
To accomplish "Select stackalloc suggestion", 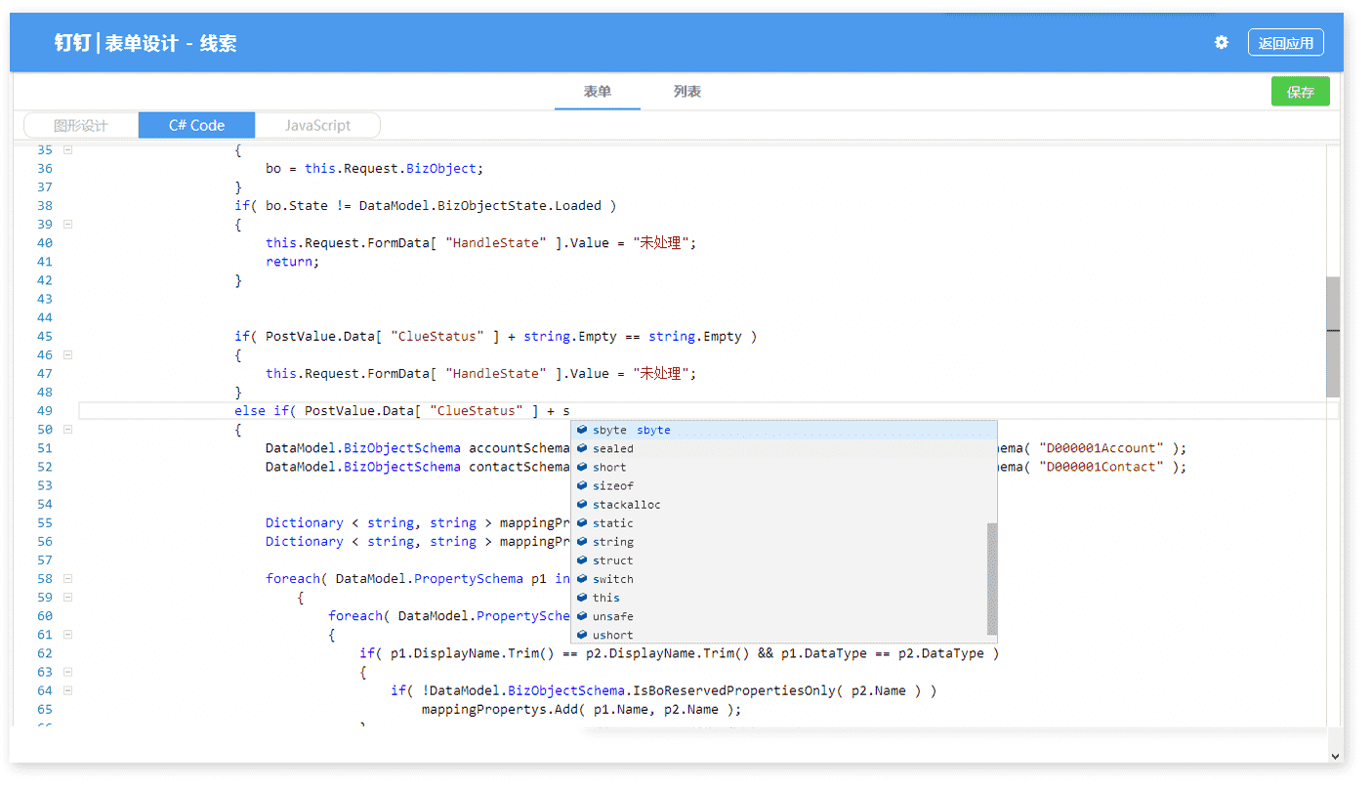I will (x=778, y=505).
